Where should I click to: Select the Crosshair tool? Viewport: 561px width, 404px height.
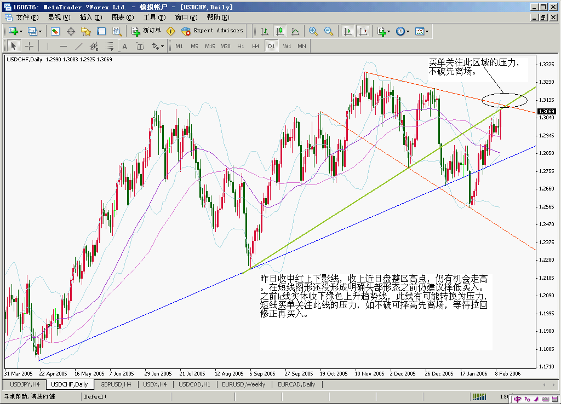pos(30,46)
